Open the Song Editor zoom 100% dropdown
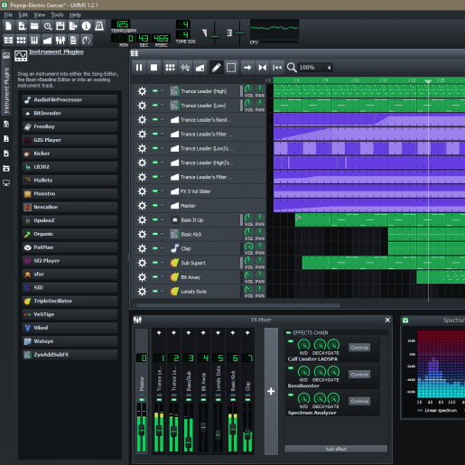The image size is (465, 465). pyautogui.click(x=315, y=68)
